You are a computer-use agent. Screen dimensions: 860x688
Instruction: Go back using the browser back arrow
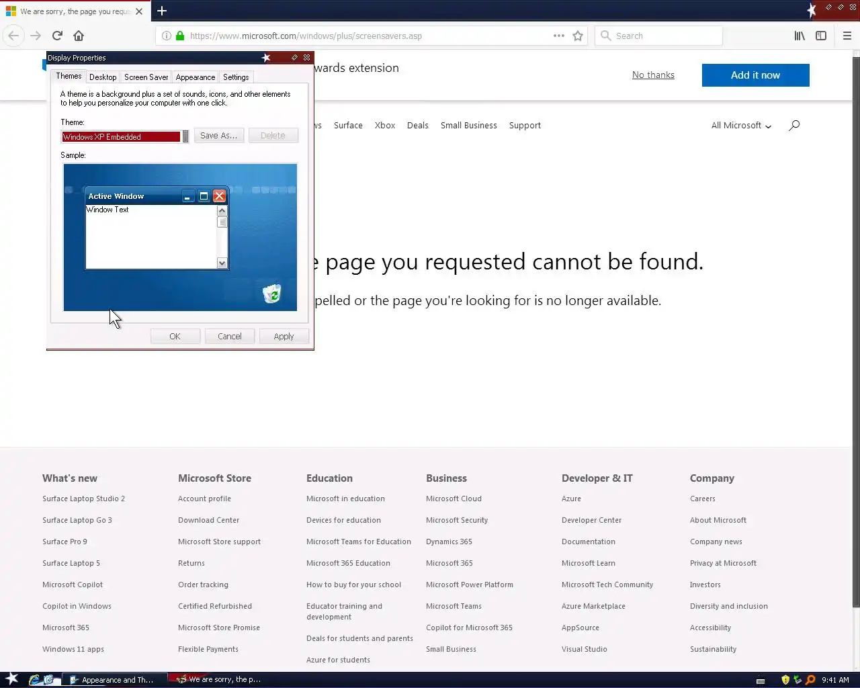(x=13, y=36)
